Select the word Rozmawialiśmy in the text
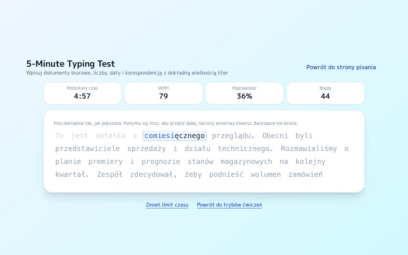This screenshot has width=408, height=255. (x=309, y=148)
